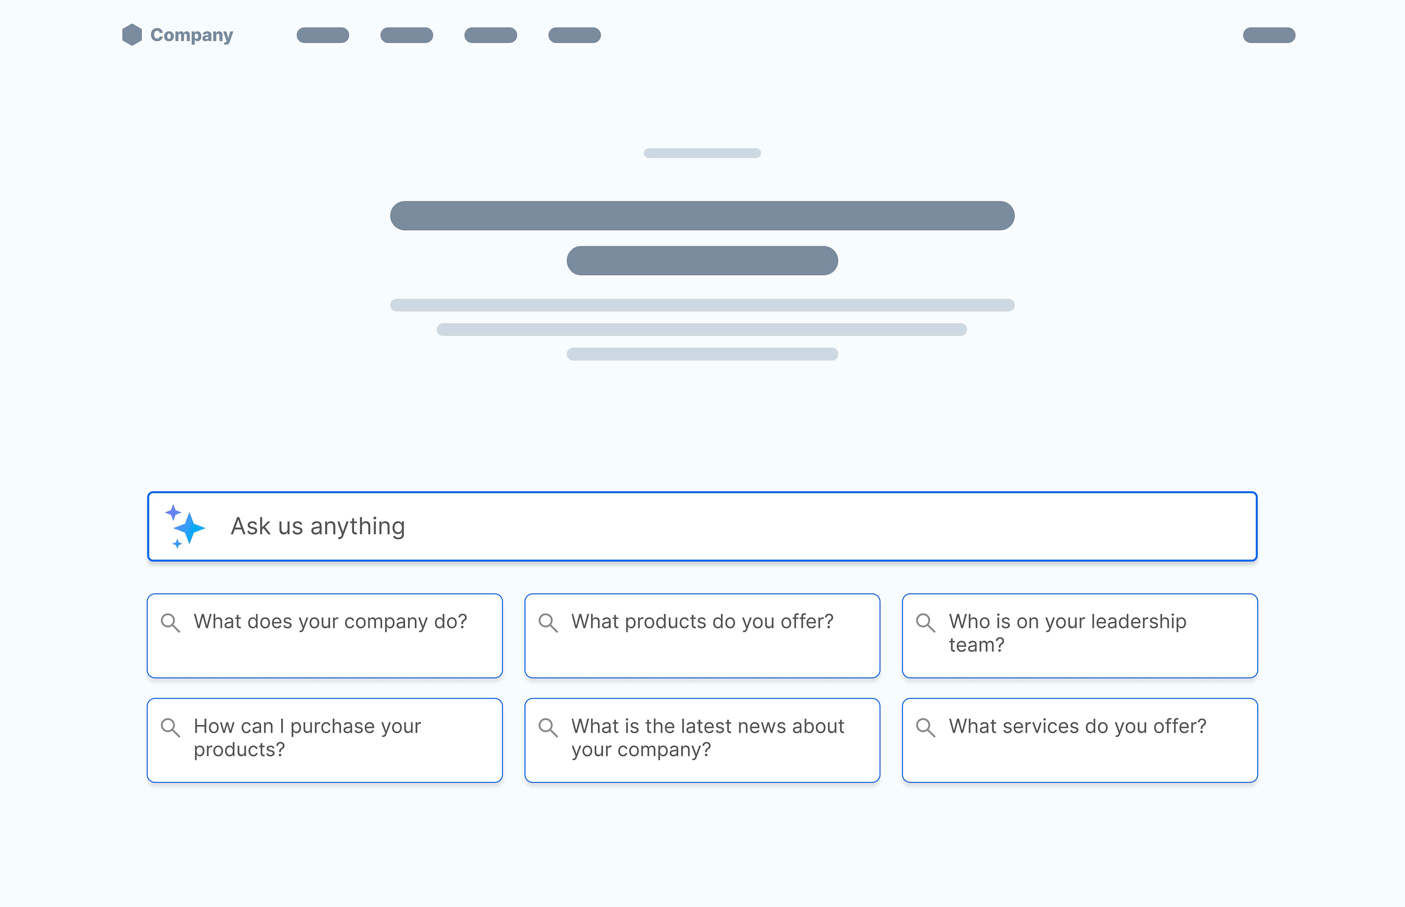The height and width of the screenshot is (907, 1405).
Task: Click the placeholder button at header's right end
Action: click(x=1269, y=36)
